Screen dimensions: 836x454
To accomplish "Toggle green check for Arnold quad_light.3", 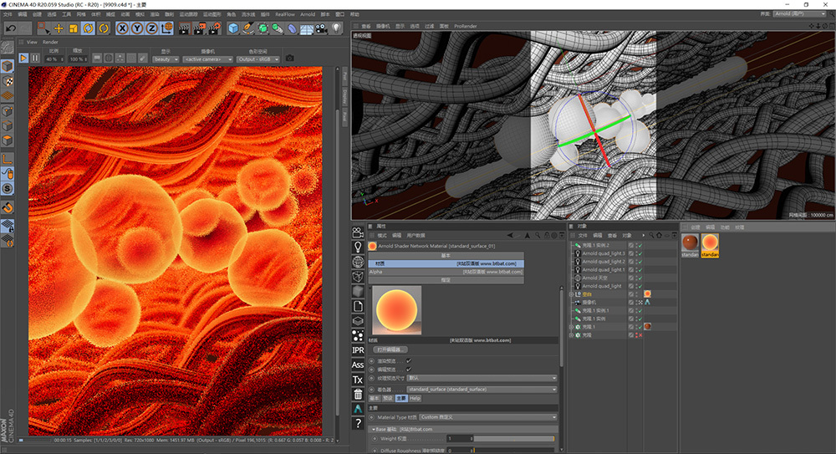I will pos(640,253).
